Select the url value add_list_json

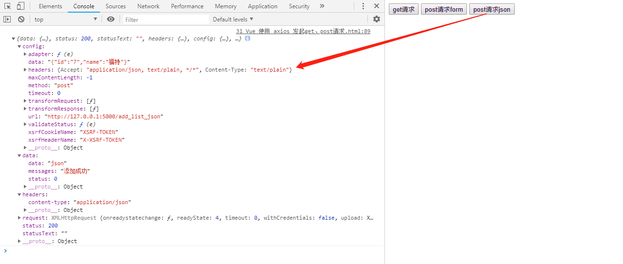coord(103,116)
